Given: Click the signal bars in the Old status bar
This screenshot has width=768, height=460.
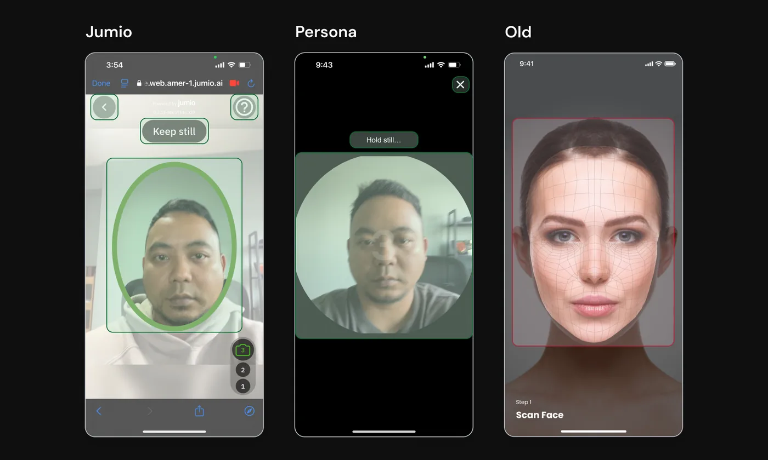Looking at the screenshot, I should pyautogui.click(x=649, y=64).
